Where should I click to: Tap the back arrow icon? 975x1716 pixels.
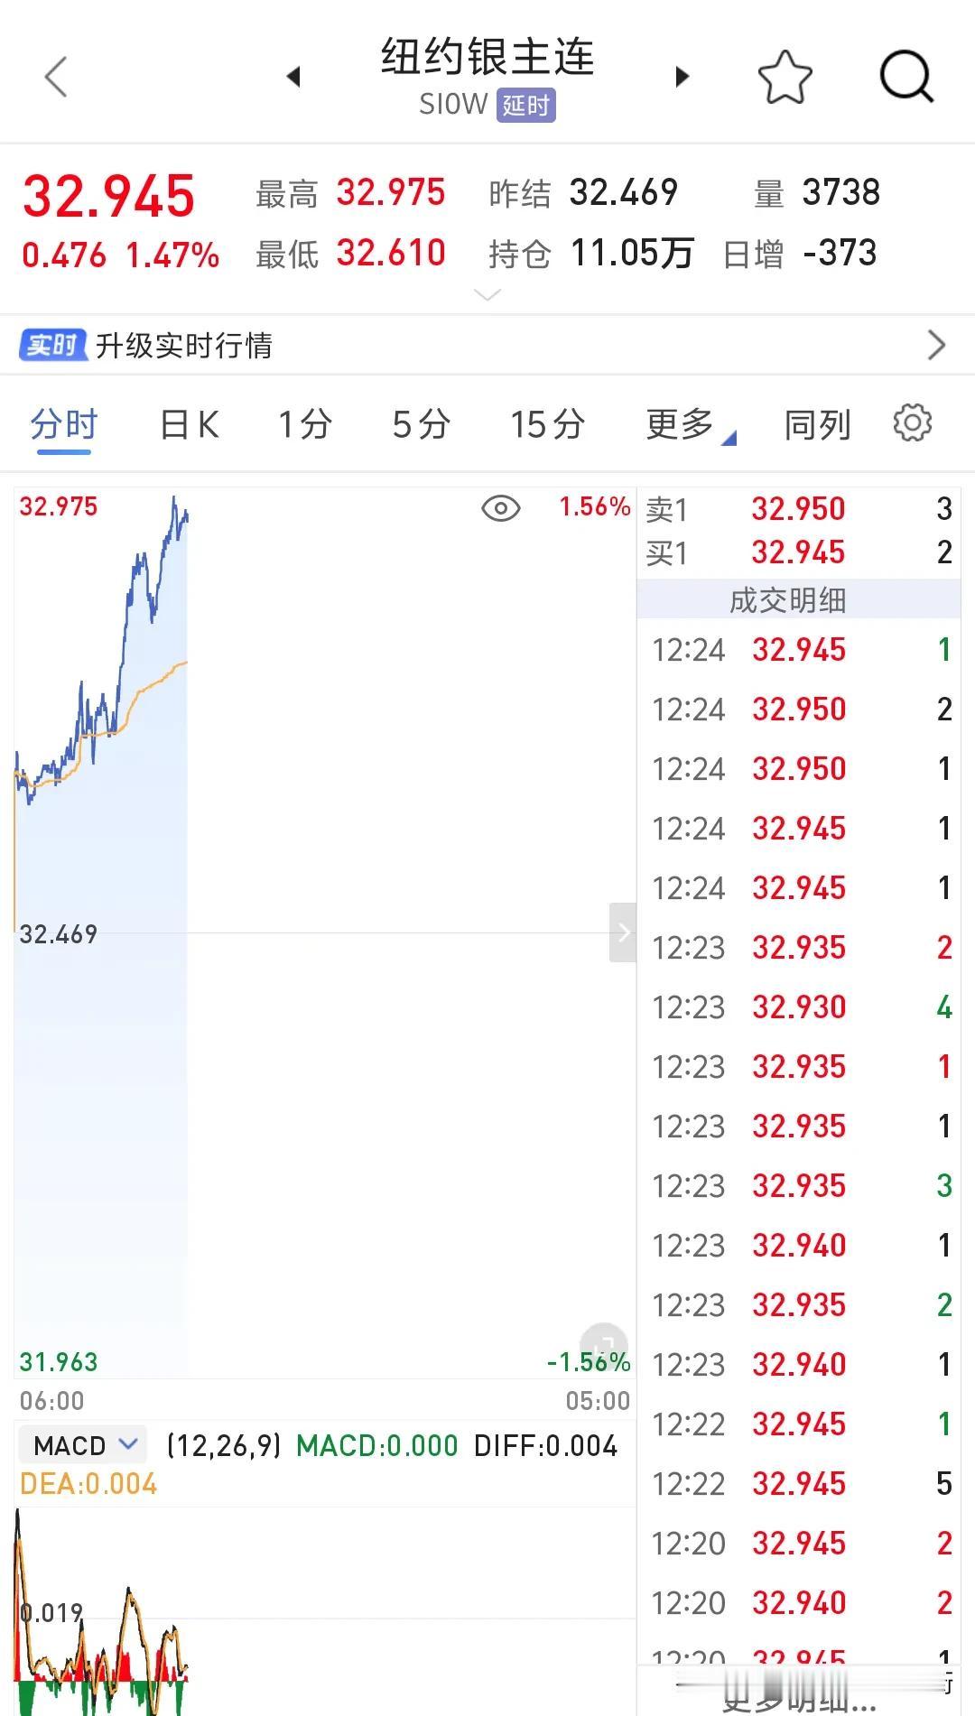[x=56, y=77]
